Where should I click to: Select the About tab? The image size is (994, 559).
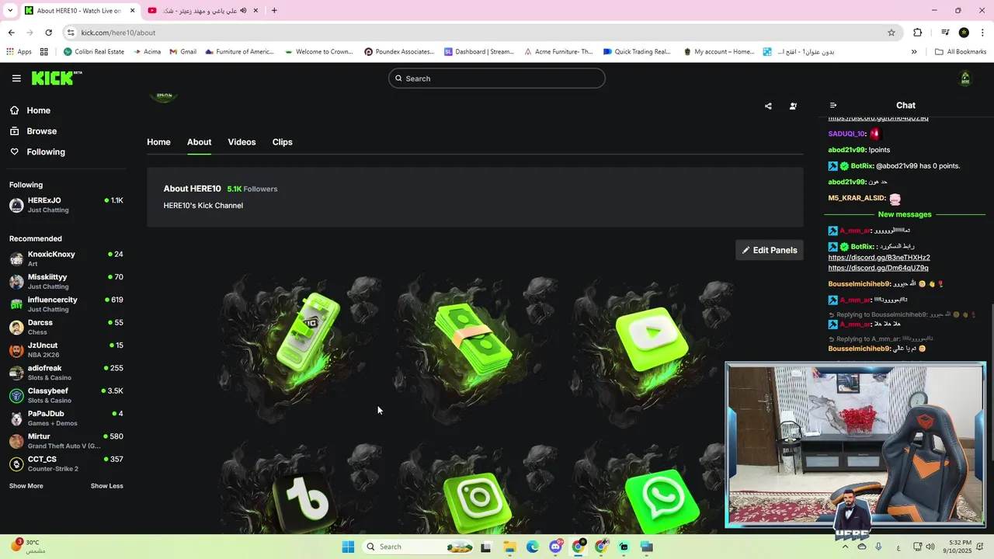coord(199,142)
